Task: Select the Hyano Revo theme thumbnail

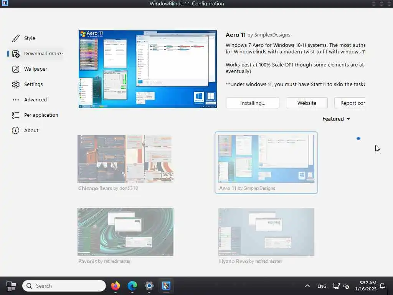Action: pyautogui.click(x=266, y=232)
